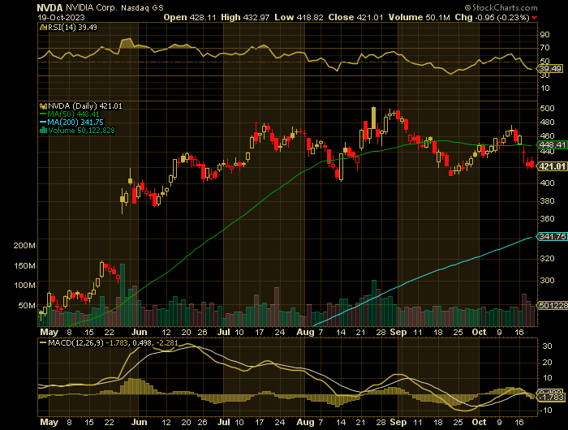Click the Volume 50.1M header value
Screen dimensions: 568x430
(x=420, y=17)
